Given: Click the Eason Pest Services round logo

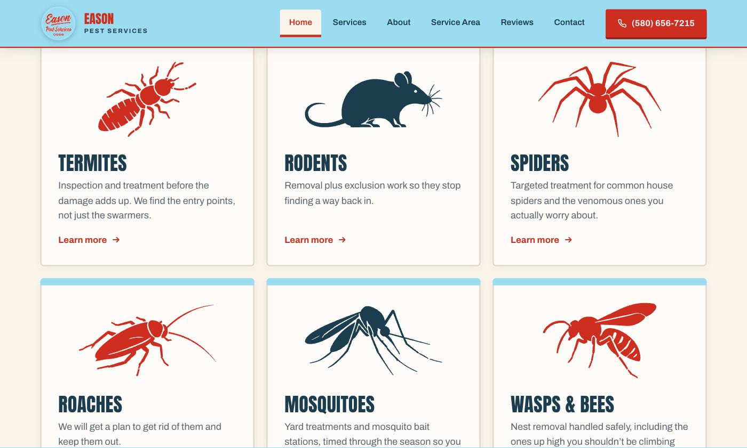Looking at the screenshot, I should coord(58,23).
